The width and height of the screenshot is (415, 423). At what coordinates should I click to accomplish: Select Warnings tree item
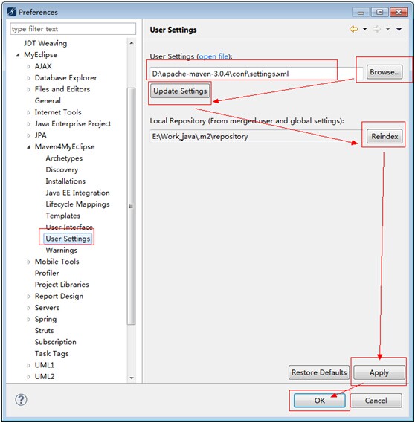point(62,251)
